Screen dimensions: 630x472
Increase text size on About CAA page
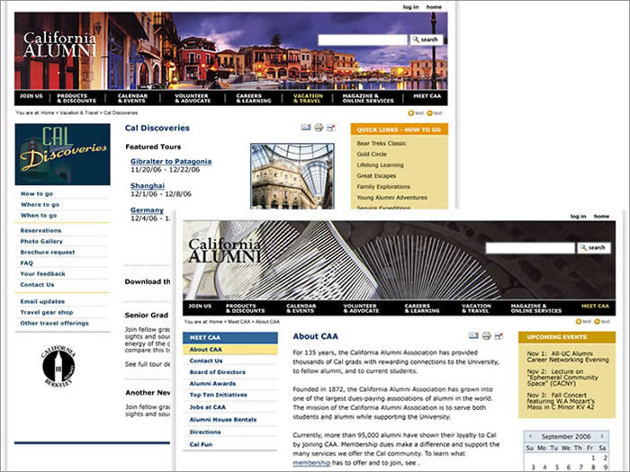(583, 322)
